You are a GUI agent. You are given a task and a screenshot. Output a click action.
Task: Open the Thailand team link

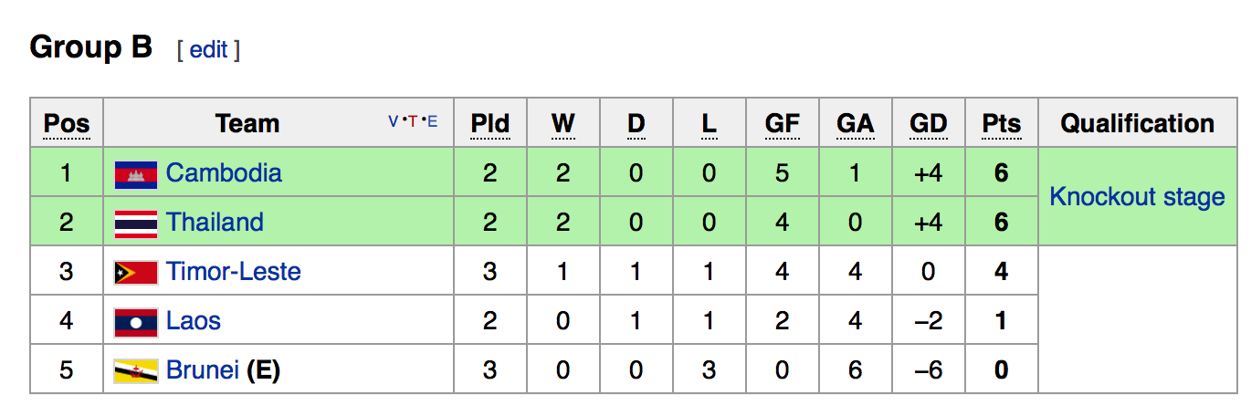[x=215, y=223]
